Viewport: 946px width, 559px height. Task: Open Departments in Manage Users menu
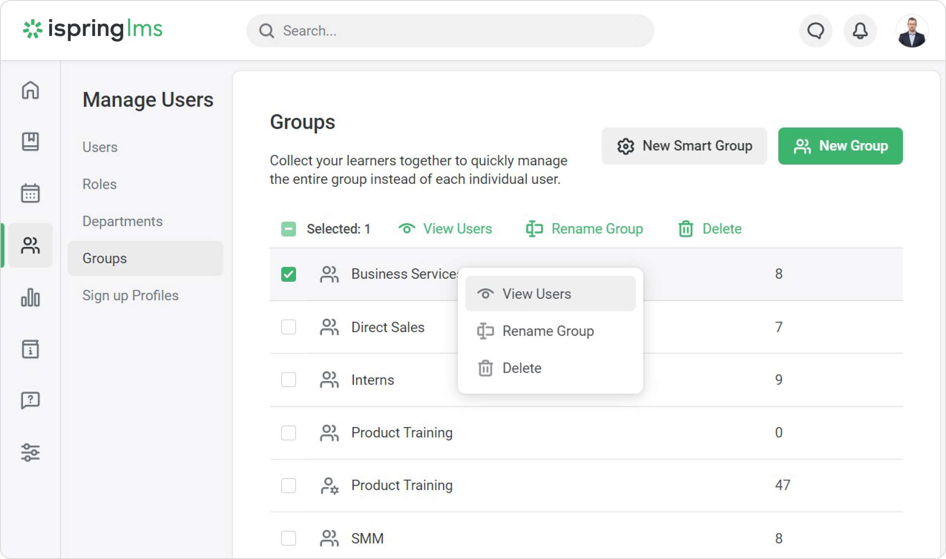click(x=122, y=221)
